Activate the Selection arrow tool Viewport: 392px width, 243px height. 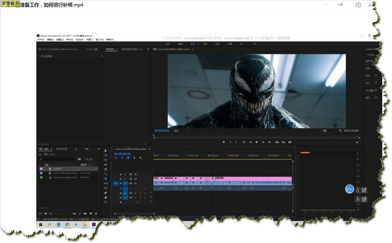(x=106, y=151)
